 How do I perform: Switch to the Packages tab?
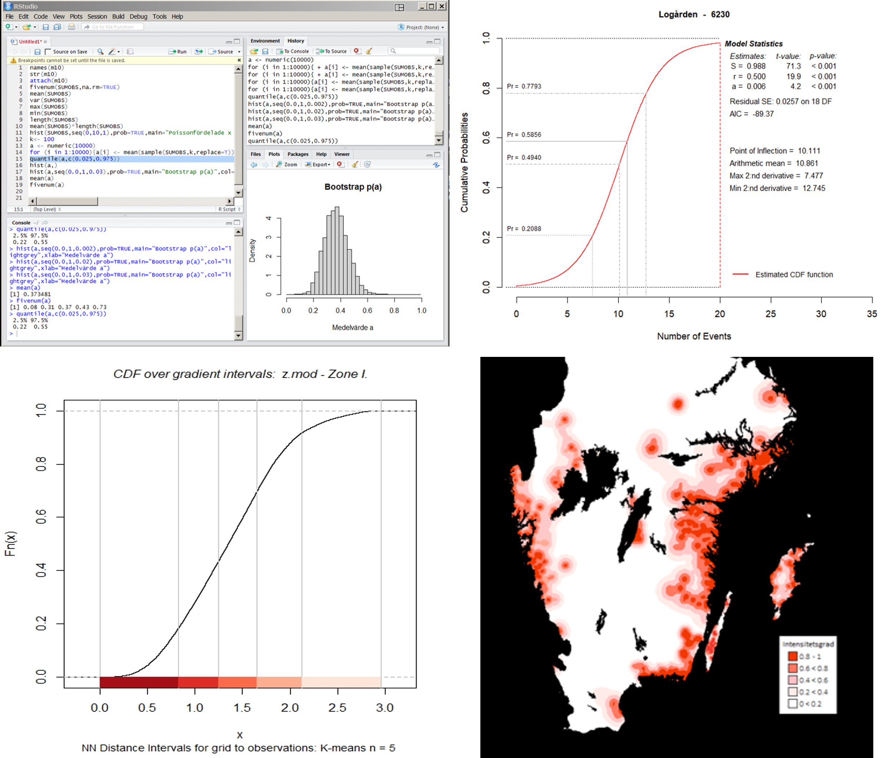[x=298, y=154]
